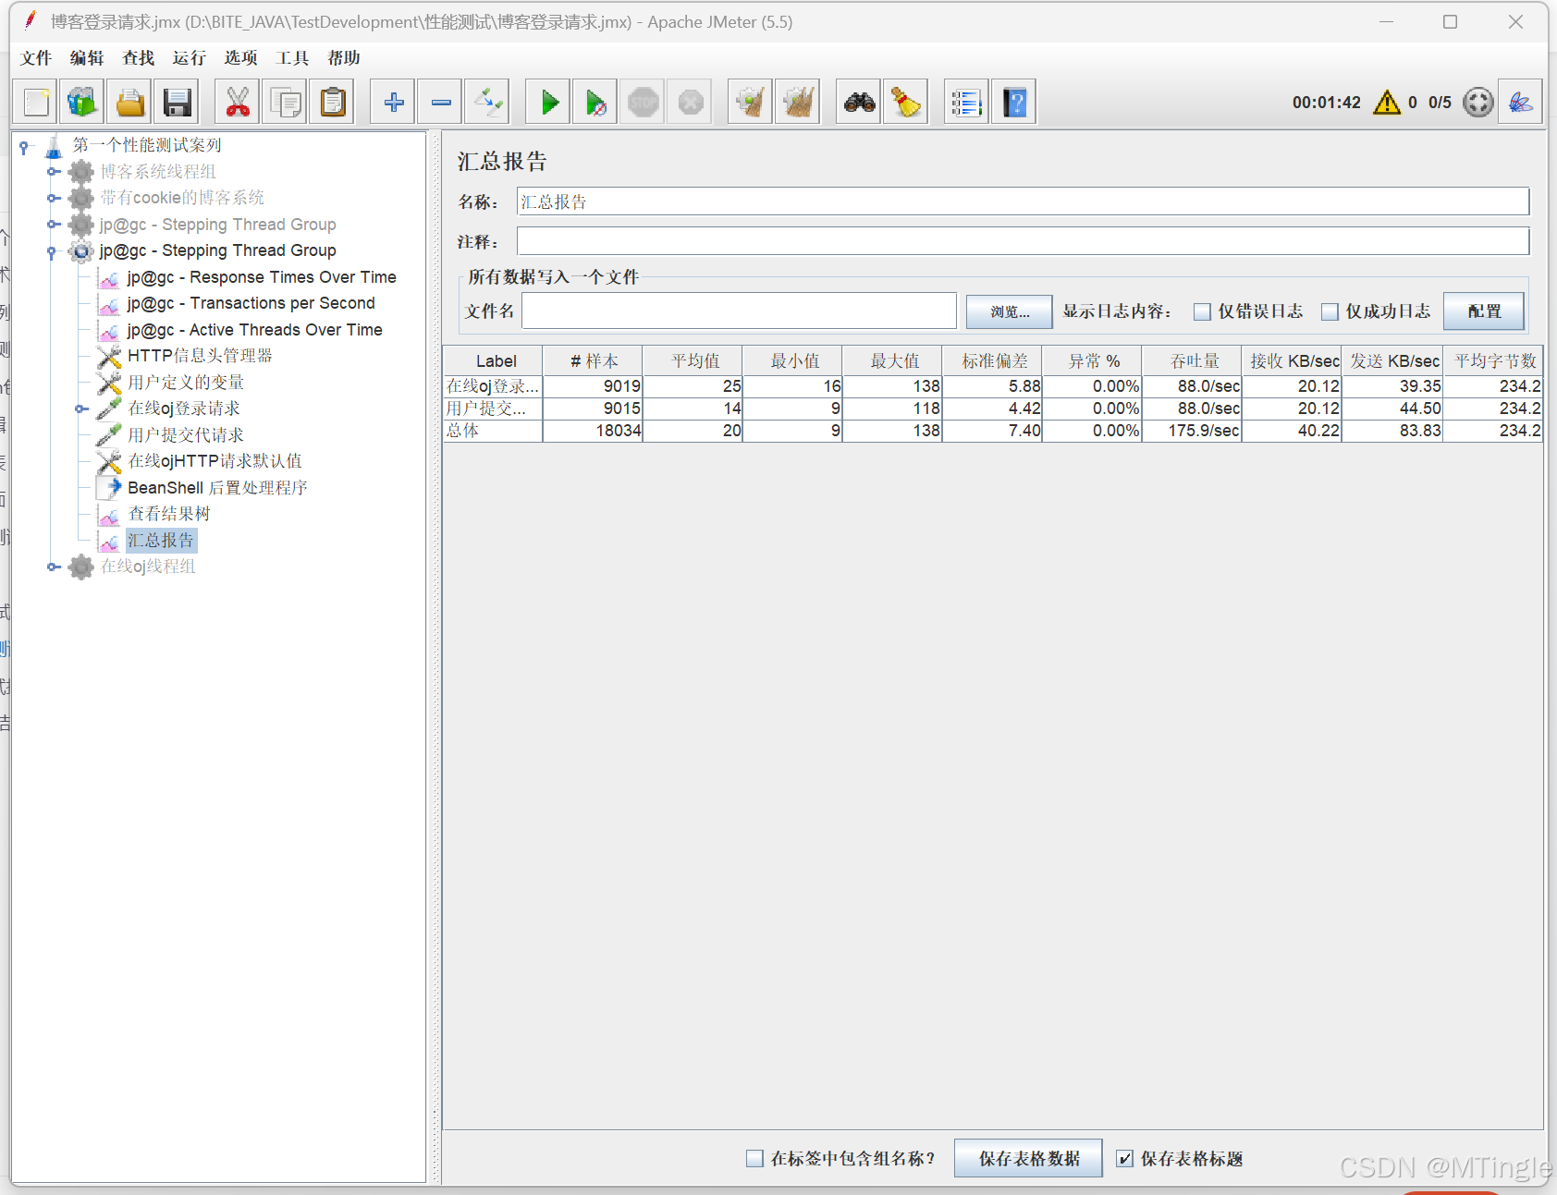Click the Reset search brush icon
The width and height of the screenshot is (1557, 1195).
(907, 102)
